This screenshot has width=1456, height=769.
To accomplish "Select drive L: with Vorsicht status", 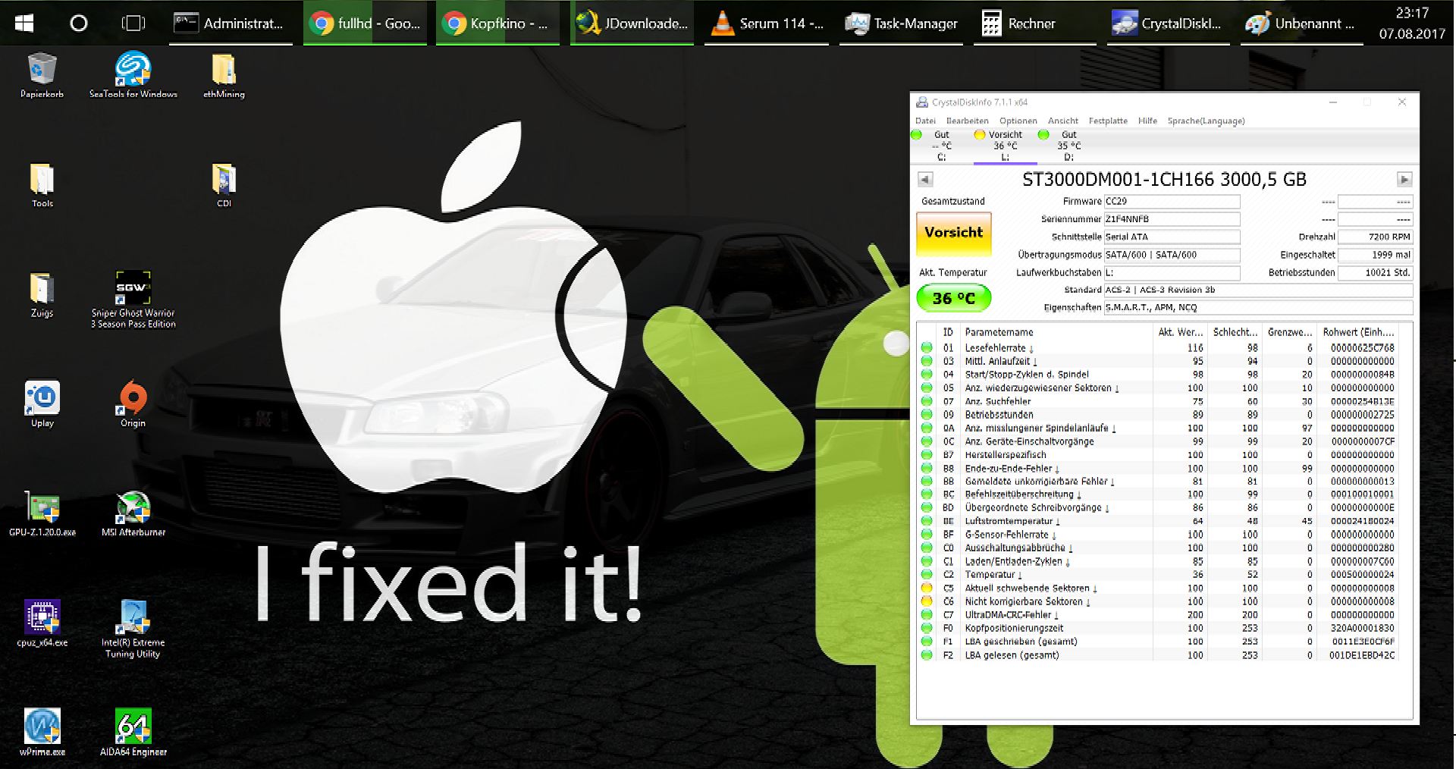I will tap(1005, 146).
